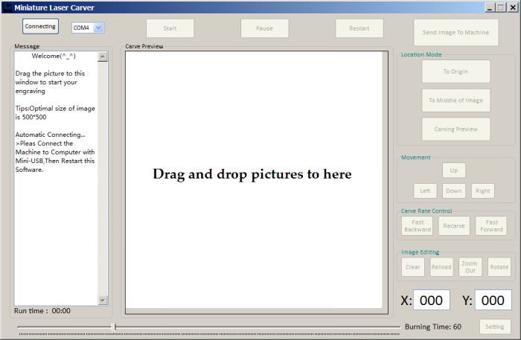The image size is (521, 340).
Task: Click the Recarve button
Action: pyautogui.click(x=454, y=225)
